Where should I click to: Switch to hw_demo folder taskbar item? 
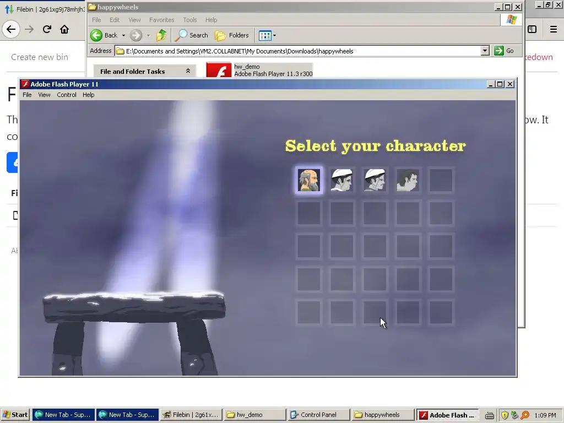coord(255,415)
